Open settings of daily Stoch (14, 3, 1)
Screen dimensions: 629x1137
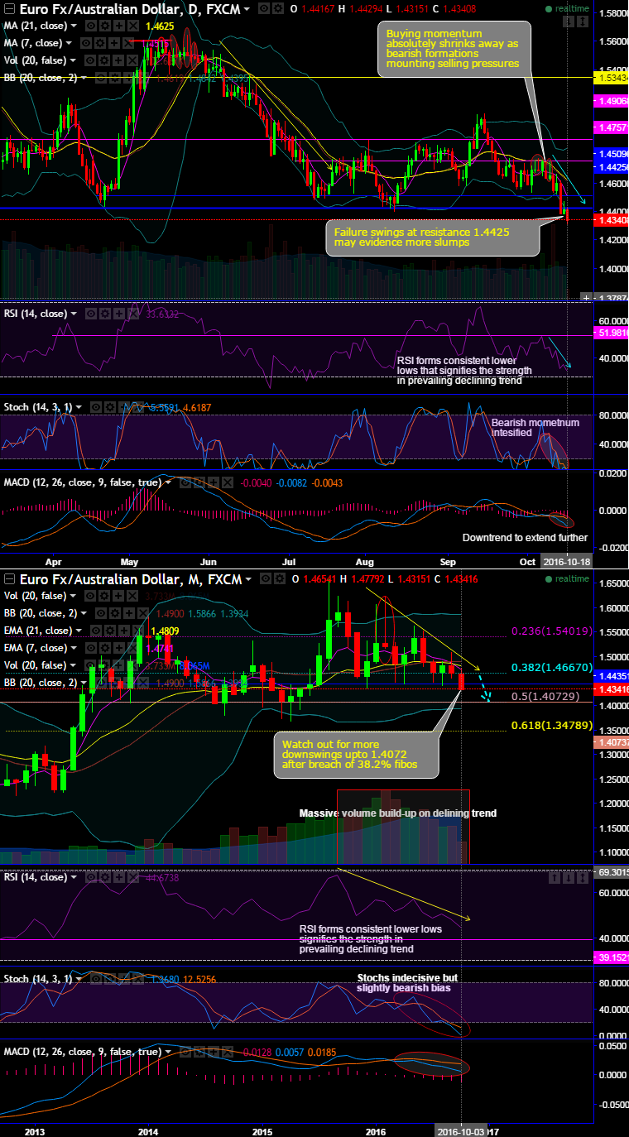(x=110, y=407)
